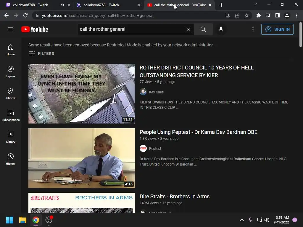
Task: Open Chrome extensions puzzle icon
Action: tap(258, 15)
